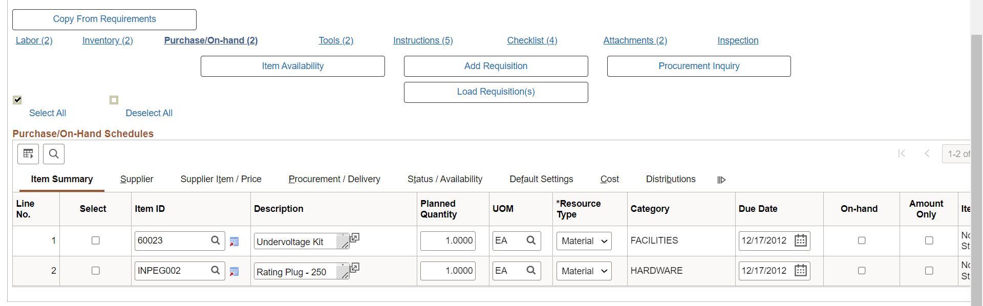Open item details icon next to INPEG002
The image size is (983, 306).
[x=234, y=272]
